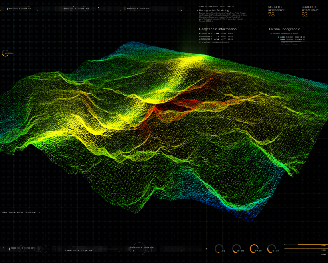
Task: Click the large circle marker on bottom timeline
Action: tap(139, 249)
